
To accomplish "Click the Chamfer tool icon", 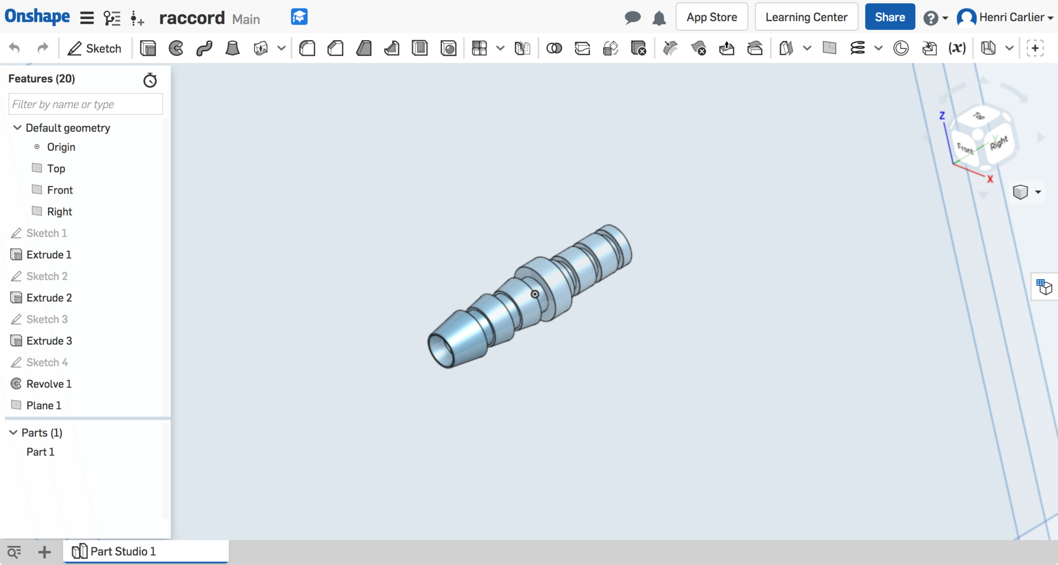I will (x=335, y=49).
